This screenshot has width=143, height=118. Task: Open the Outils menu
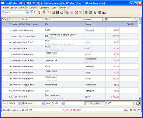coord(54,8)
